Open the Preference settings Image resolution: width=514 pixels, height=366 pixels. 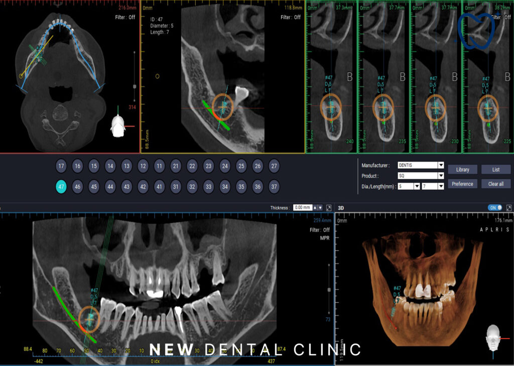click(x=462, y=184)
